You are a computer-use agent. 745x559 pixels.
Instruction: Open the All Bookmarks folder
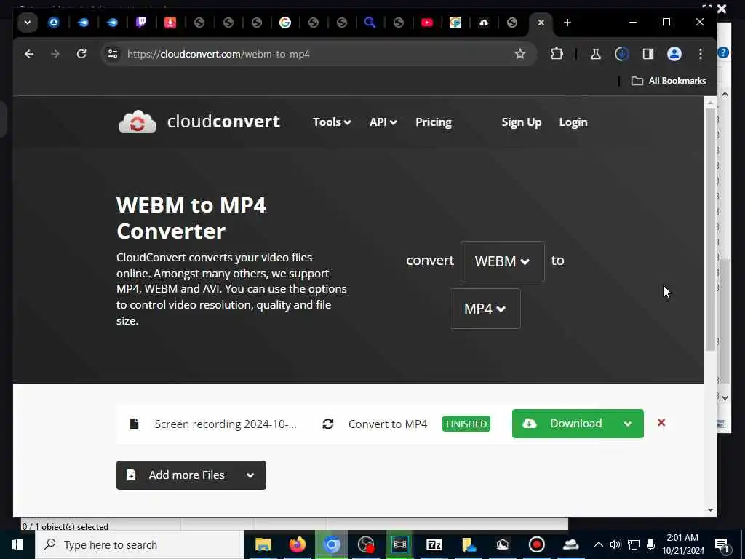pyautogui.click(x=669, y=80)
